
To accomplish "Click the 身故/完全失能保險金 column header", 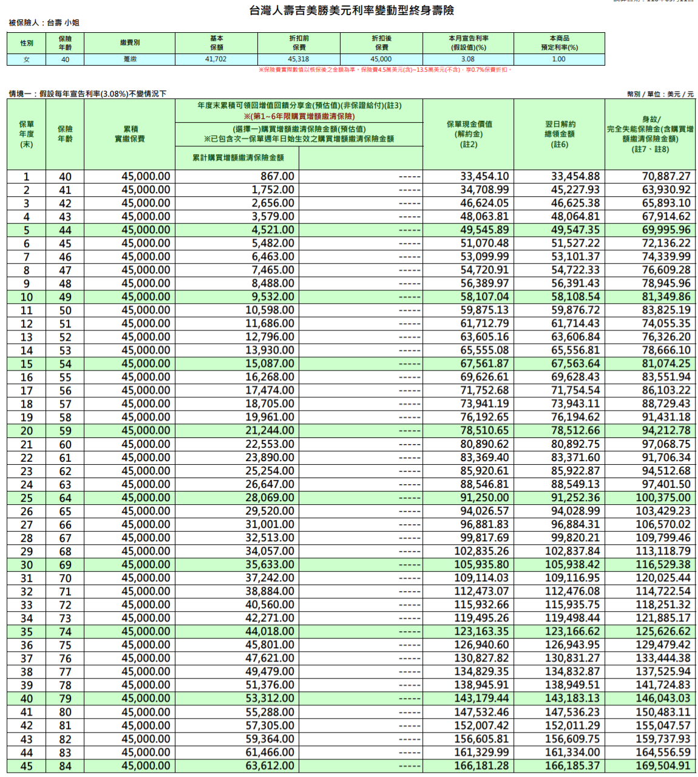I will (x=651, y=134).
